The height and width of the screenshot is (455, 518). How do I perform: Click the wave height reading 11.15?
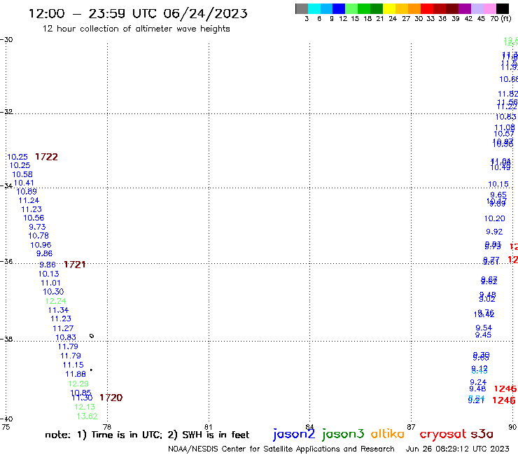click(73, 365)
